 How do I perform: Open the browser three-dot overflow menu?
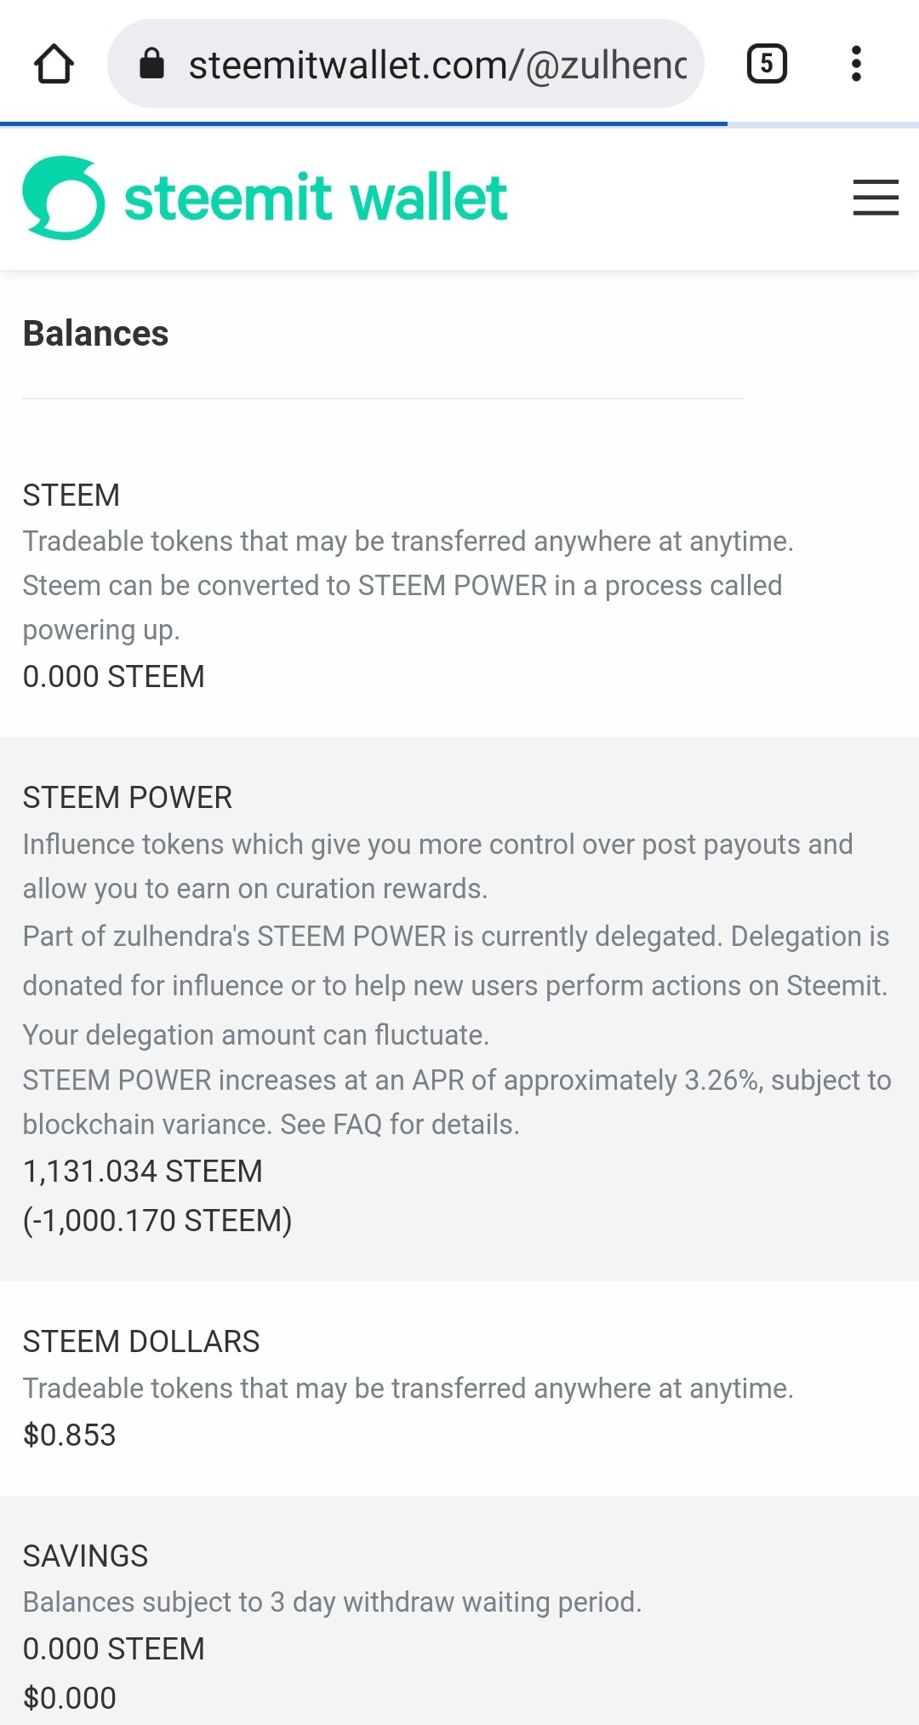click(856, 64)
